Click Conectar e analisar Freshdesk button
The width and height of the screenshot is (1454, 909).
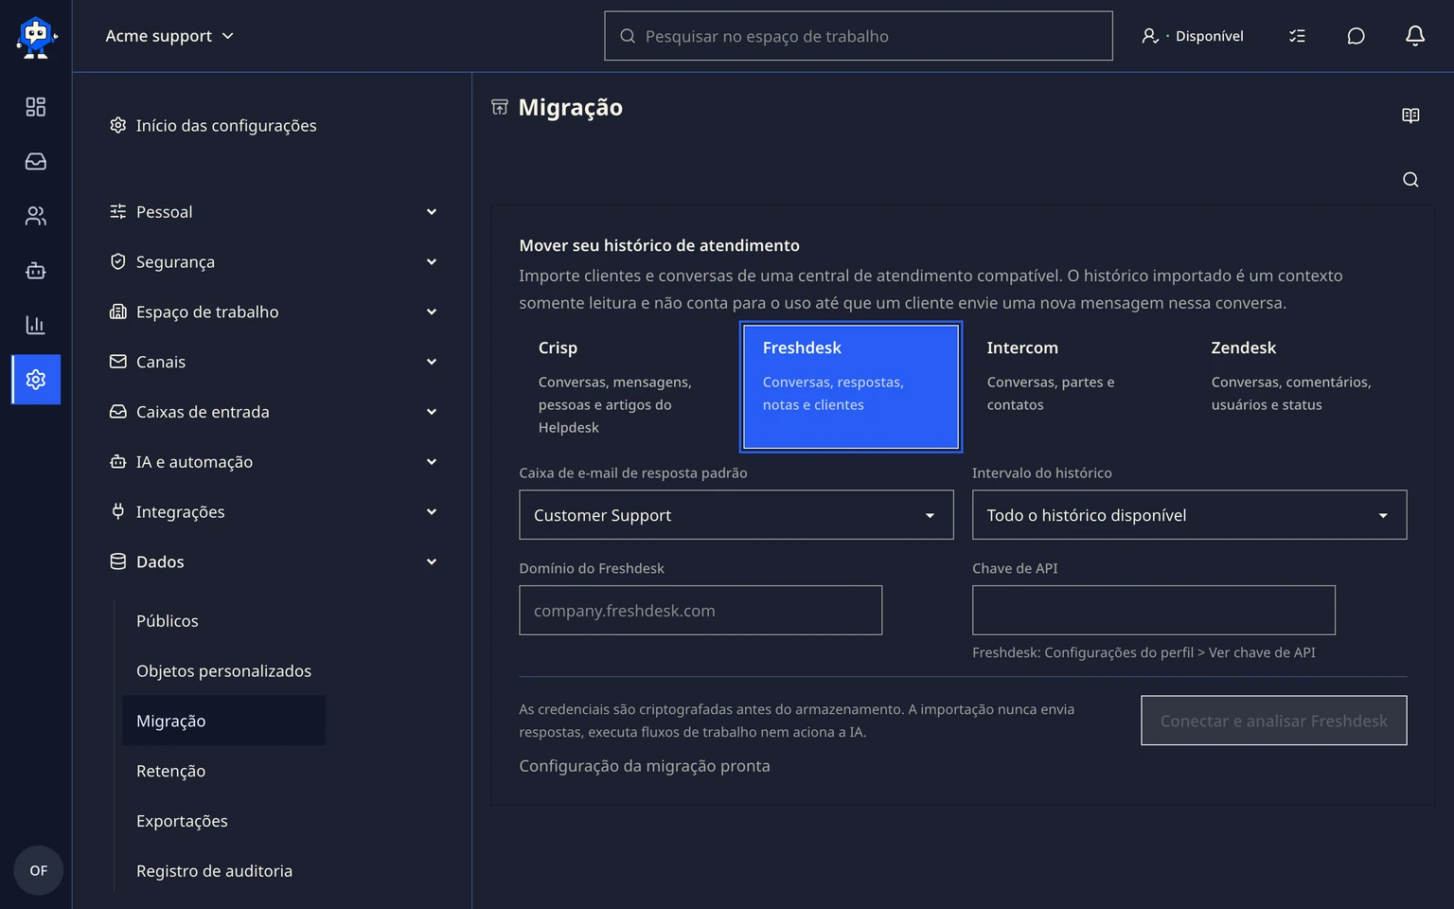tap(1274, 721)
